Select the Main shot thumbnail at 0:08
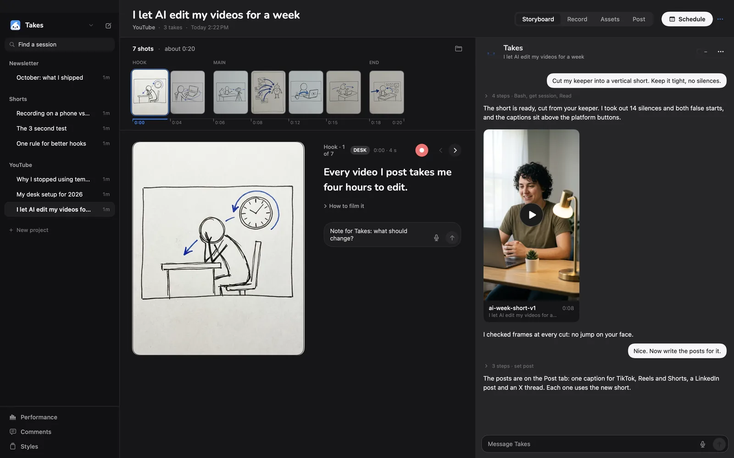Image resolution: width=734 pixels, height=458 pixels. tap(268, 92)
